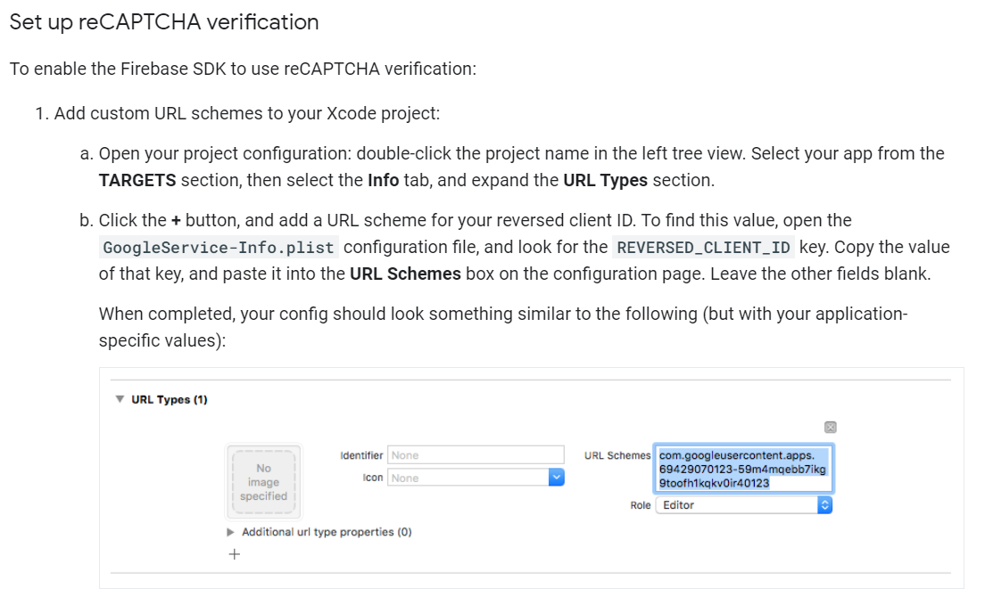Screen dimensions: 985x605
Task: Click the bold URL Types (1) label
Action: (169, 399)
